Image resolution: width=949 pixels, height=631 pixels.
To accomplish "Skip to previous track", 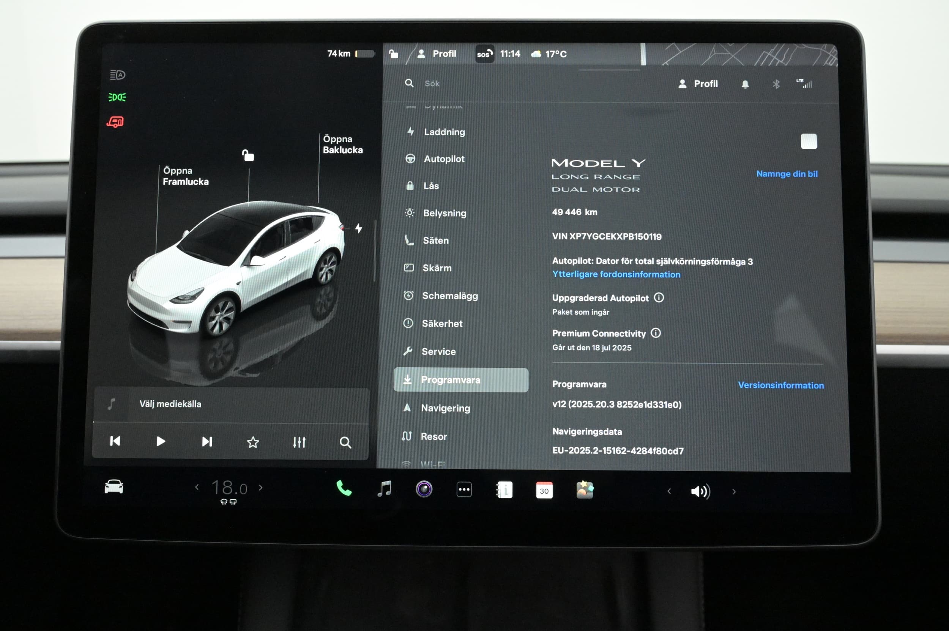I will (x=115, y=441).
